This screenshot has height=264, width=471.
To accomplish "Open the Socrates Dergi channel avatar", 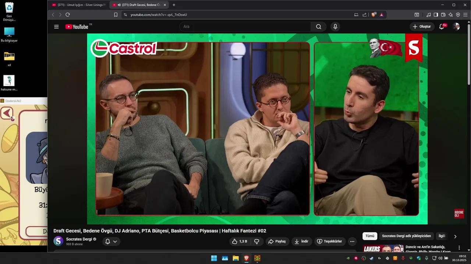I will pos(59,241).
